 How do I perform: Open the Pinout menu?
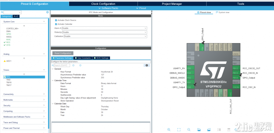141,8
